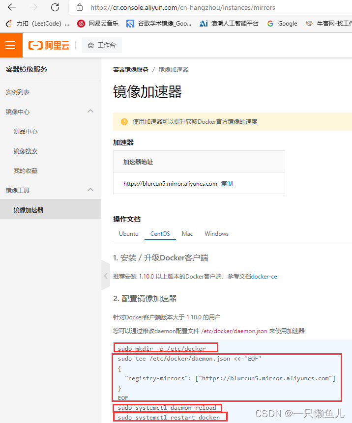352x423 pixels.
Task: Click the 阿里云 logo
Action: click(x=49, y=45)
